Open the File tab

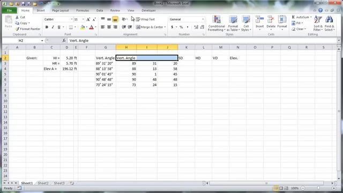pyautogui.click(x=9, y=11)
